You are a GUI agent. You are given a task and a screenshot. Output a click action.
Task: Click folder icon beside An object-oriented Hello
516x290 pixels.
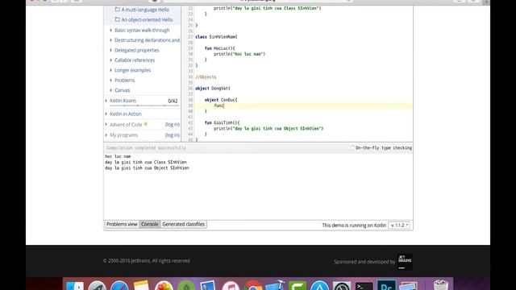coord(117,19)
